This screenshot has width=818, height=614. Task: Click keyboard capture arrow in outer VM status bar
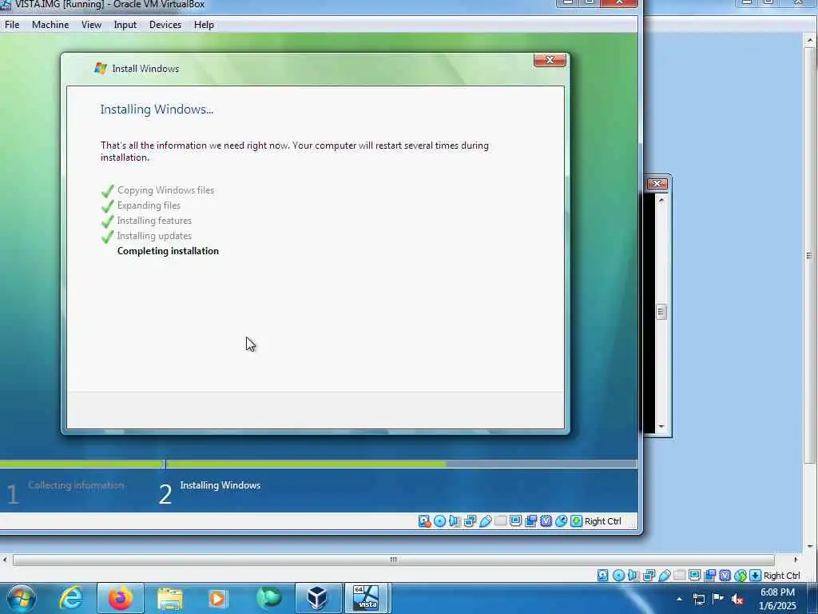coord(756,576)
